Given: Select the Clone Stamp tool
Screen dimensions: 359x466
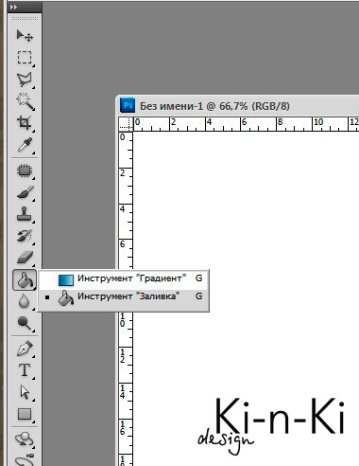Looking at the screenshot, I should point(25,214).
